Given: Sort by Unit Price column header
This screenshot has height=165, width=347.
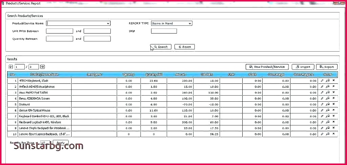Looking at the screenshot, I should click(207, 75).
